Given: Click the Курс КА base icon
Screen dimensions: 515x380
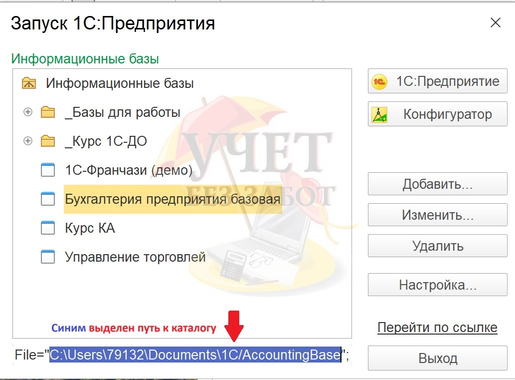Looking at the screenshot, I should coord(48,228).
